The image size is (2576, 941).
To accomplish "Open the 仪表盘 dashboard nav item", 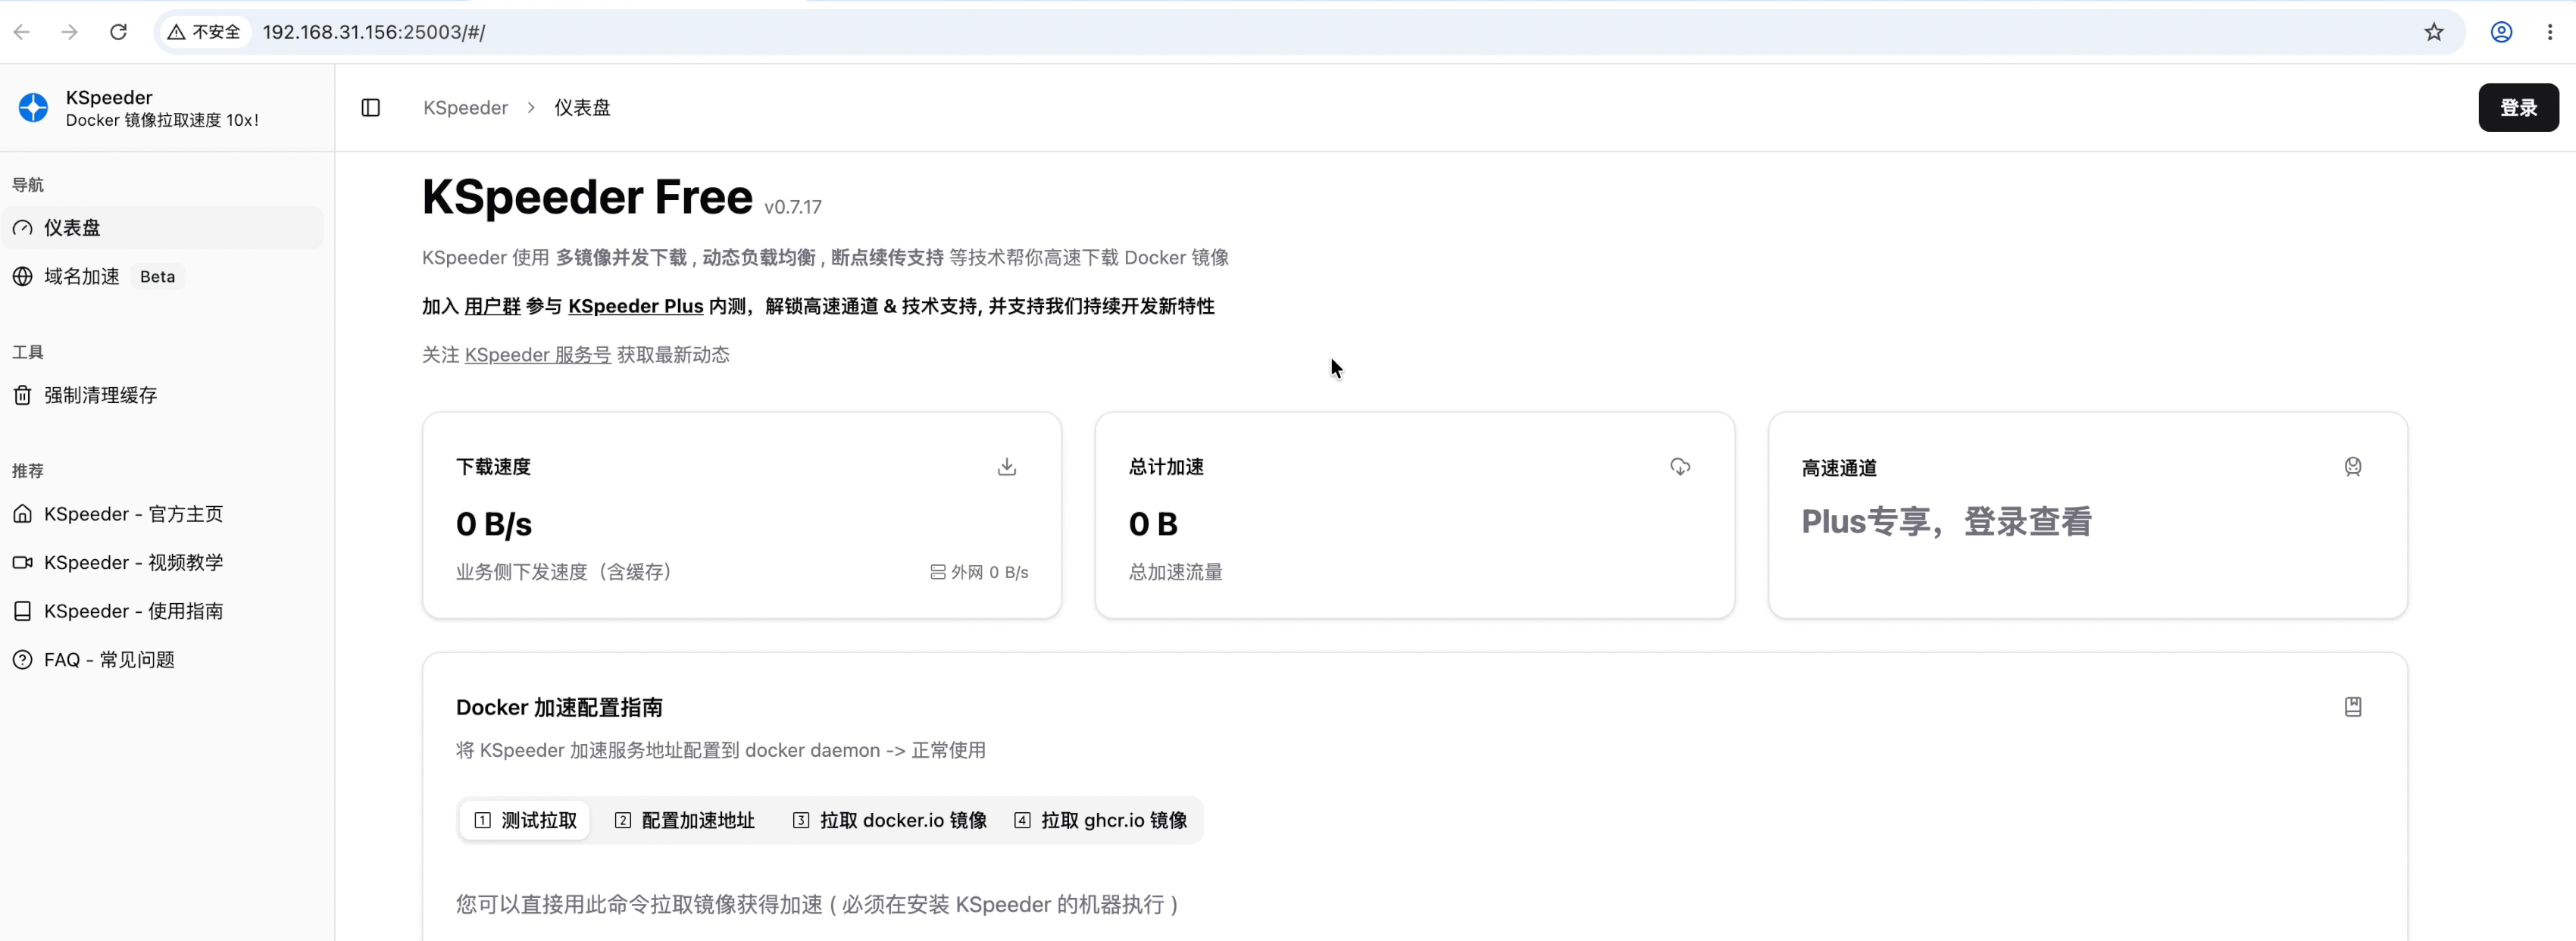I will pyautogui.click(x=162, y=228).
